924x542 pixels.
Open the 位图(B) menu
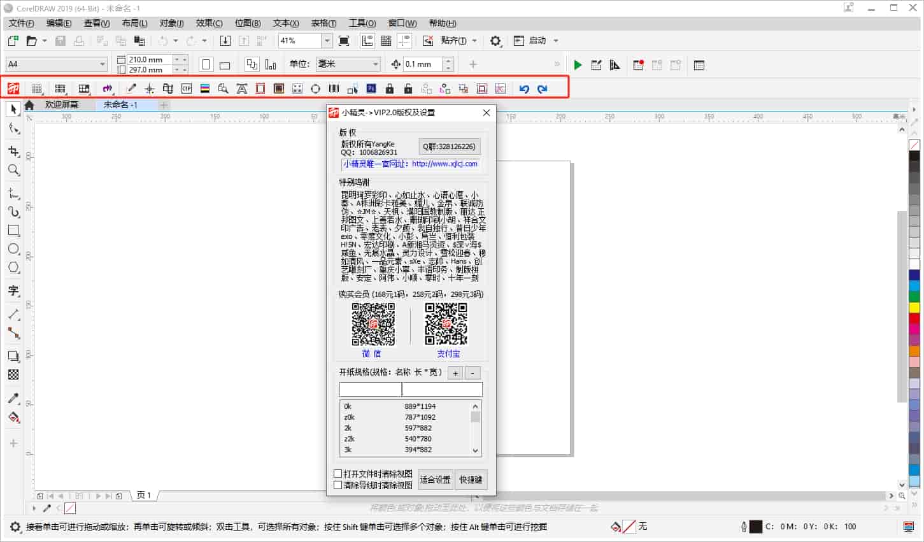point(248,23)
